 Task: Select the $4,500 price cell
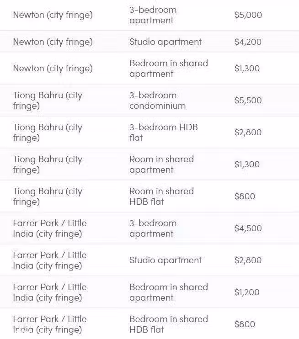click(248, 228)
